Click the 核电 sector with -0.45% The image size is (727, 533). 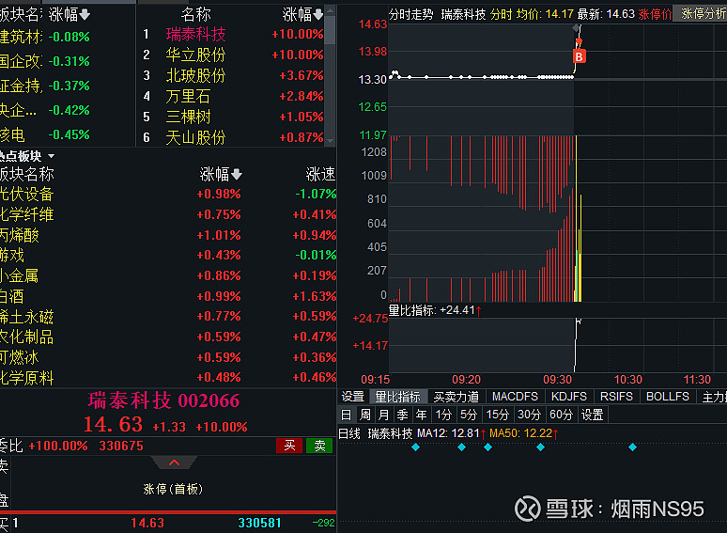pyautogui.click(x=44, y=135)
